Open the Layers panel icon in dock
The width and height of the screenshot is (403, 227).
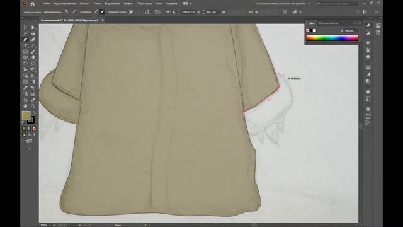point(368,109)
